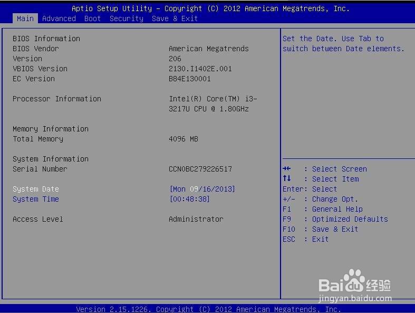Click the General Help hint
The height and width of the screenshot is (313, 415).
[337, 210]
